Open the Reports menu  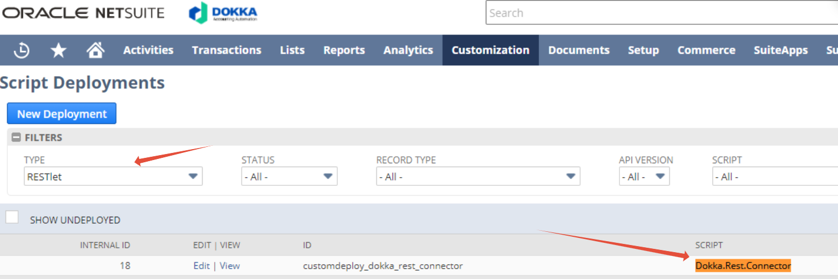344,50
